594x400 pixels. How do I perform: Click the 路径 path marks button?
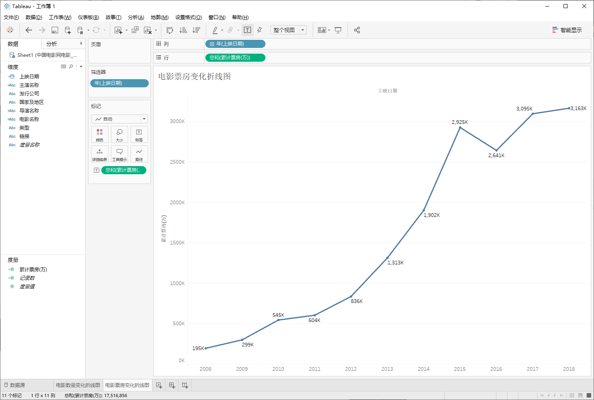(x=139, y=154)
